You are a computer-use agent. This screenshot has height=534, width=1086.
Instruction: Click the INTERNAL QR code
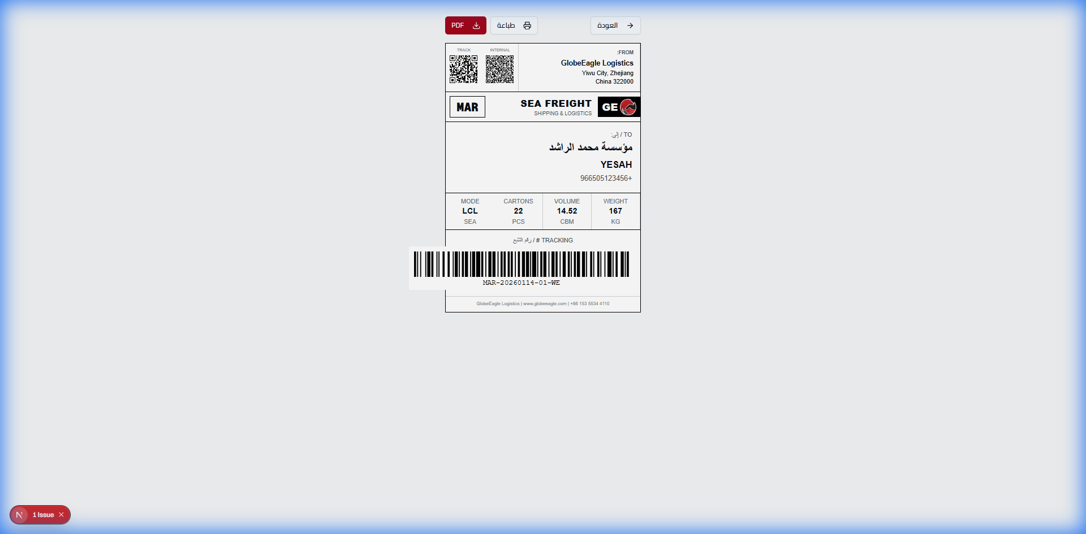499,69
